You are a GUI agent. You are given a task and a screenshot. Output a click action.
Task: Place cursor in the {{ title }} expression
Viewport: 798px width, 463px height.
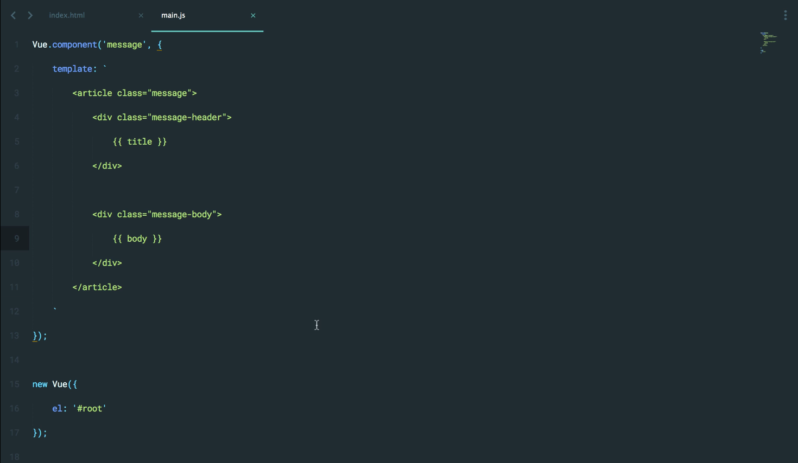pyautogui.click(x=140, y=142)
